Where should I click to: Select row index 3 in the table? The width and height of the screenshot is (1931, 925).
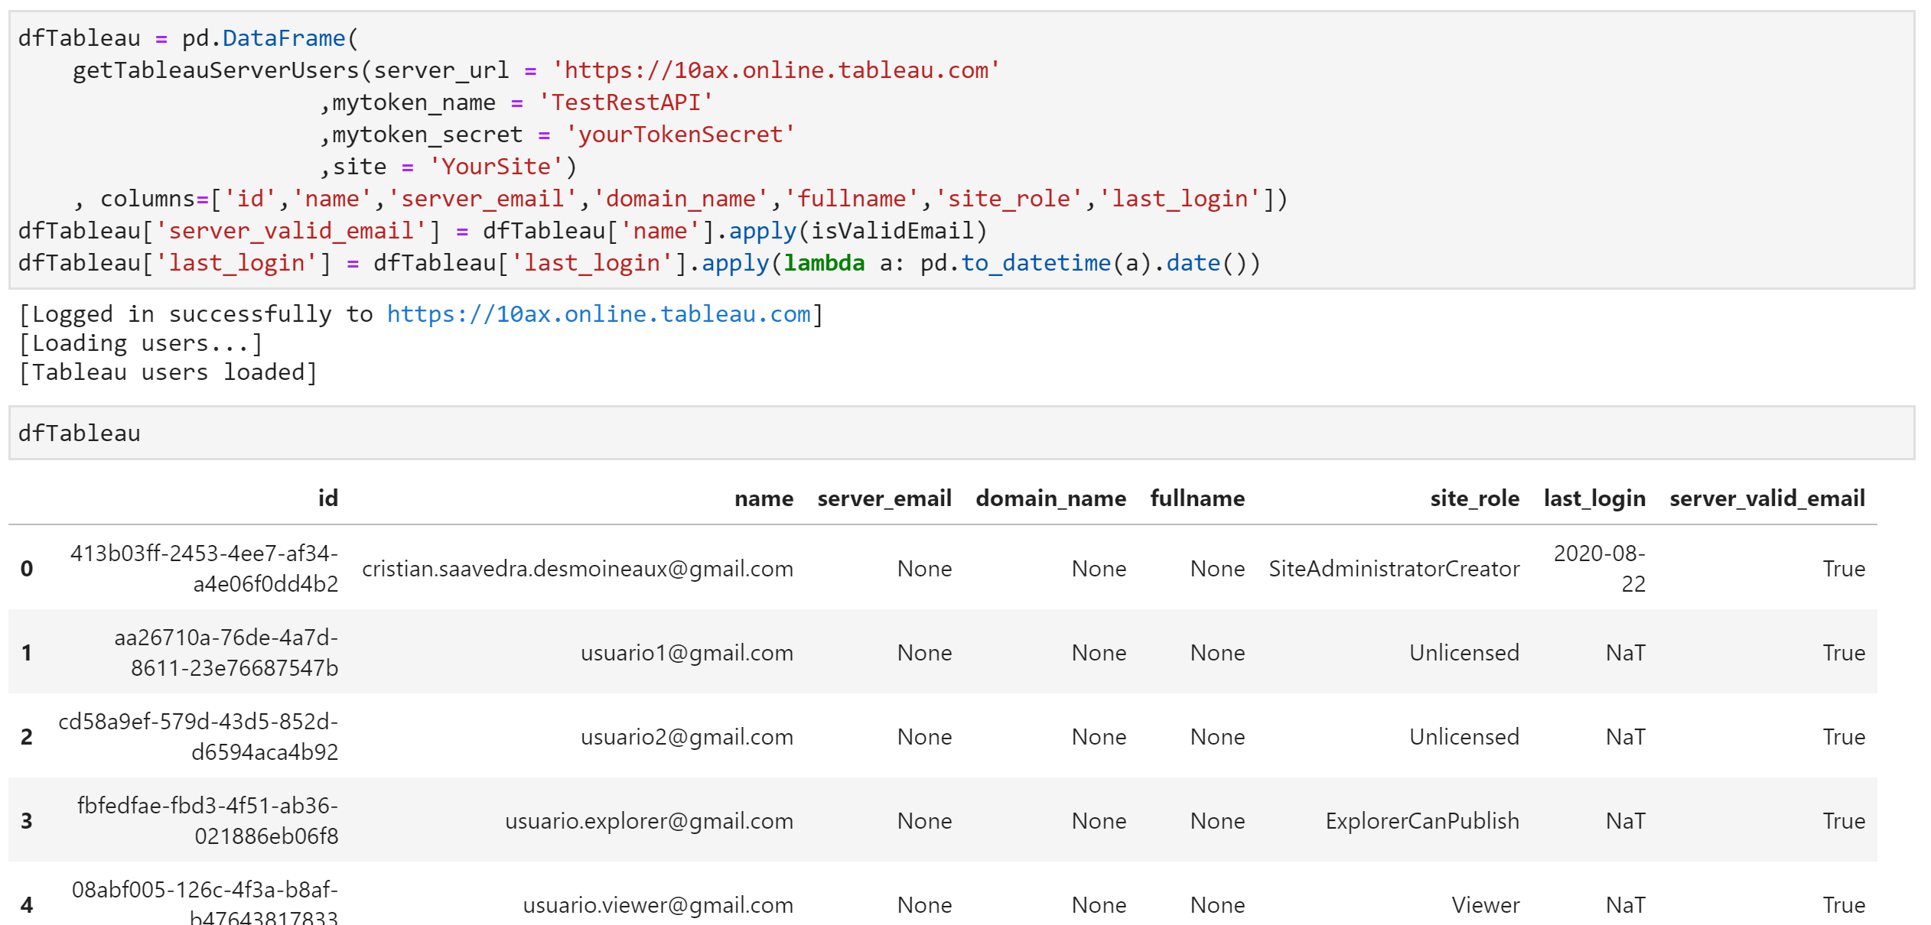click(x=27, y=821)
